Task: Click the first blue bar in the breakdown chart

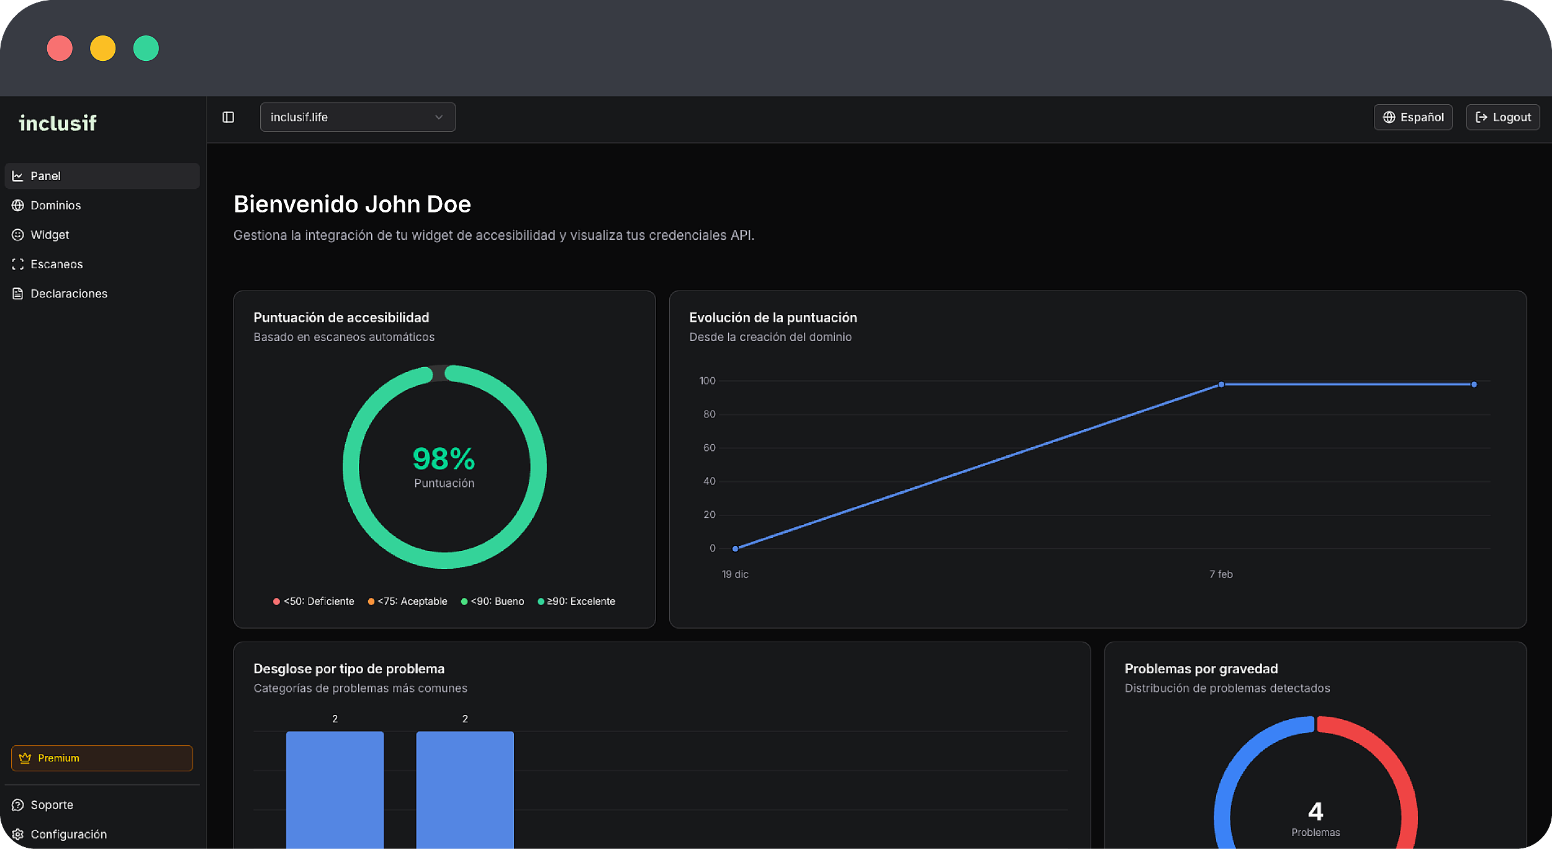Action: pyautogui.click(x=335, y=789)
